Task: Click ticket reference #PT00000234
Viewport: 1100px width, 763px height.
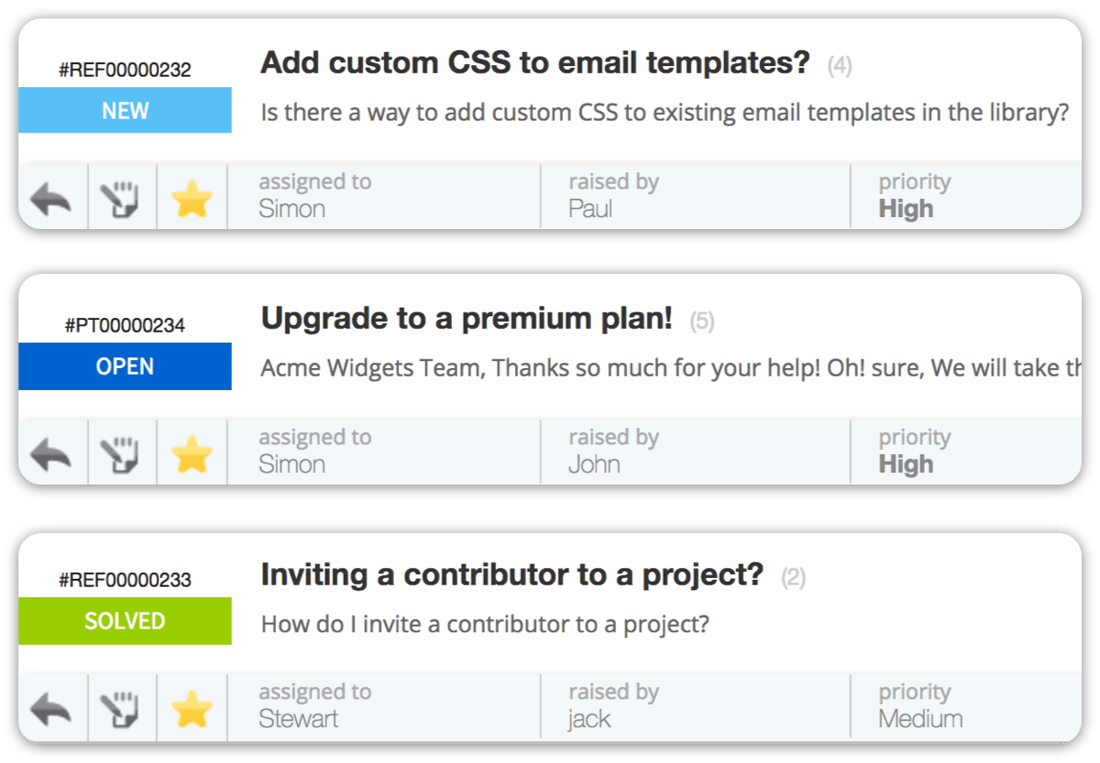Action: (x=125, y=325)
